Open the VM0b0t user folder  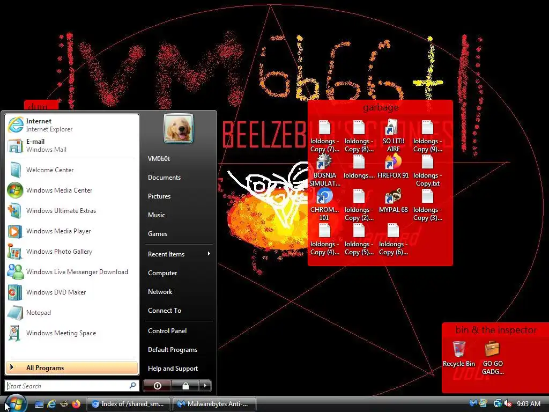tap(179, 159)
